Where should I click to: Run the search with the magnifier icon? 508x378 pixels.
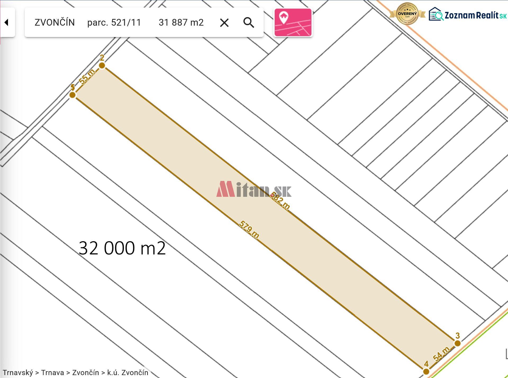click(249, 23)
